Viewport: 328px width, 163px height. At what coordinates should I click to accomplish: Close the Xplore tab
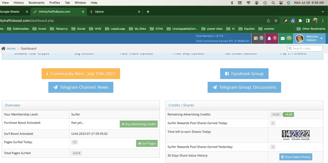139,12
